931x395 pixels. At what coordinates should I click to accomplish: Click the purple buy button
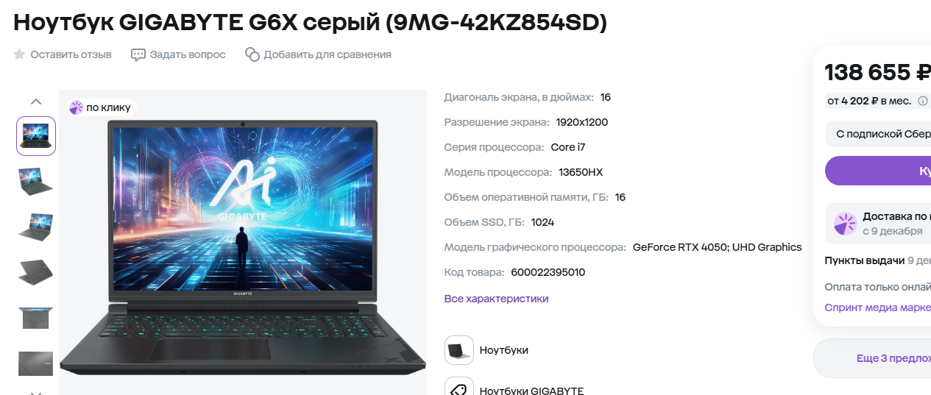tap(878, 171)
